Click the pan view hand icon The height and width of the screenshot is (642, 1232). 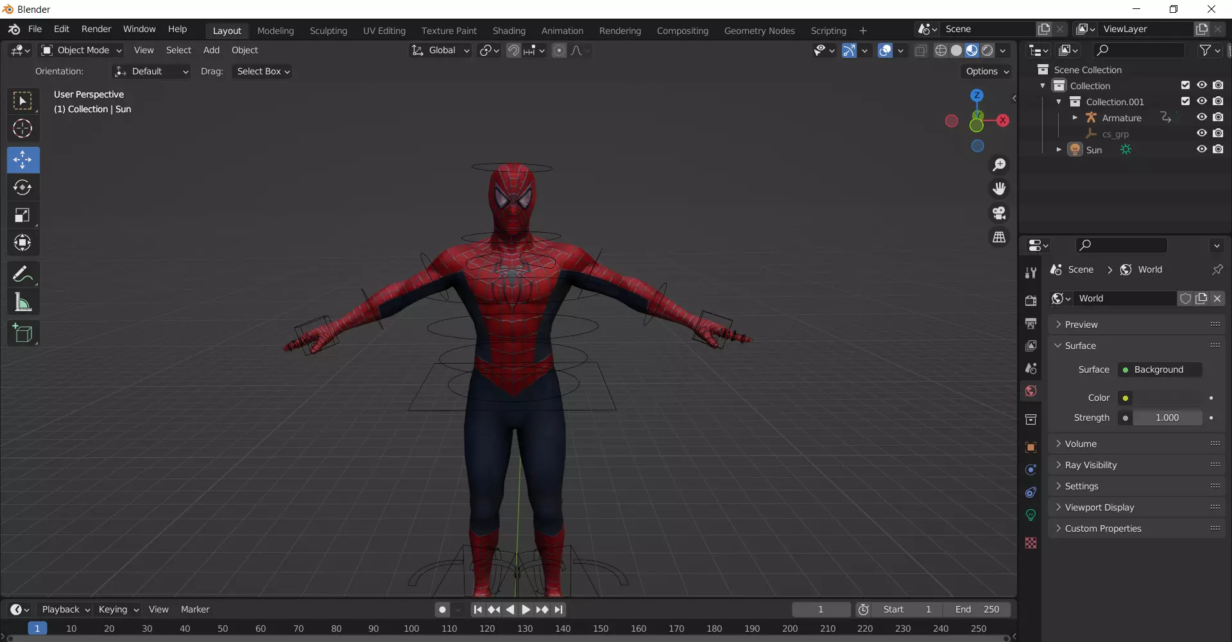pyautogui.click(x=999, y=189)
